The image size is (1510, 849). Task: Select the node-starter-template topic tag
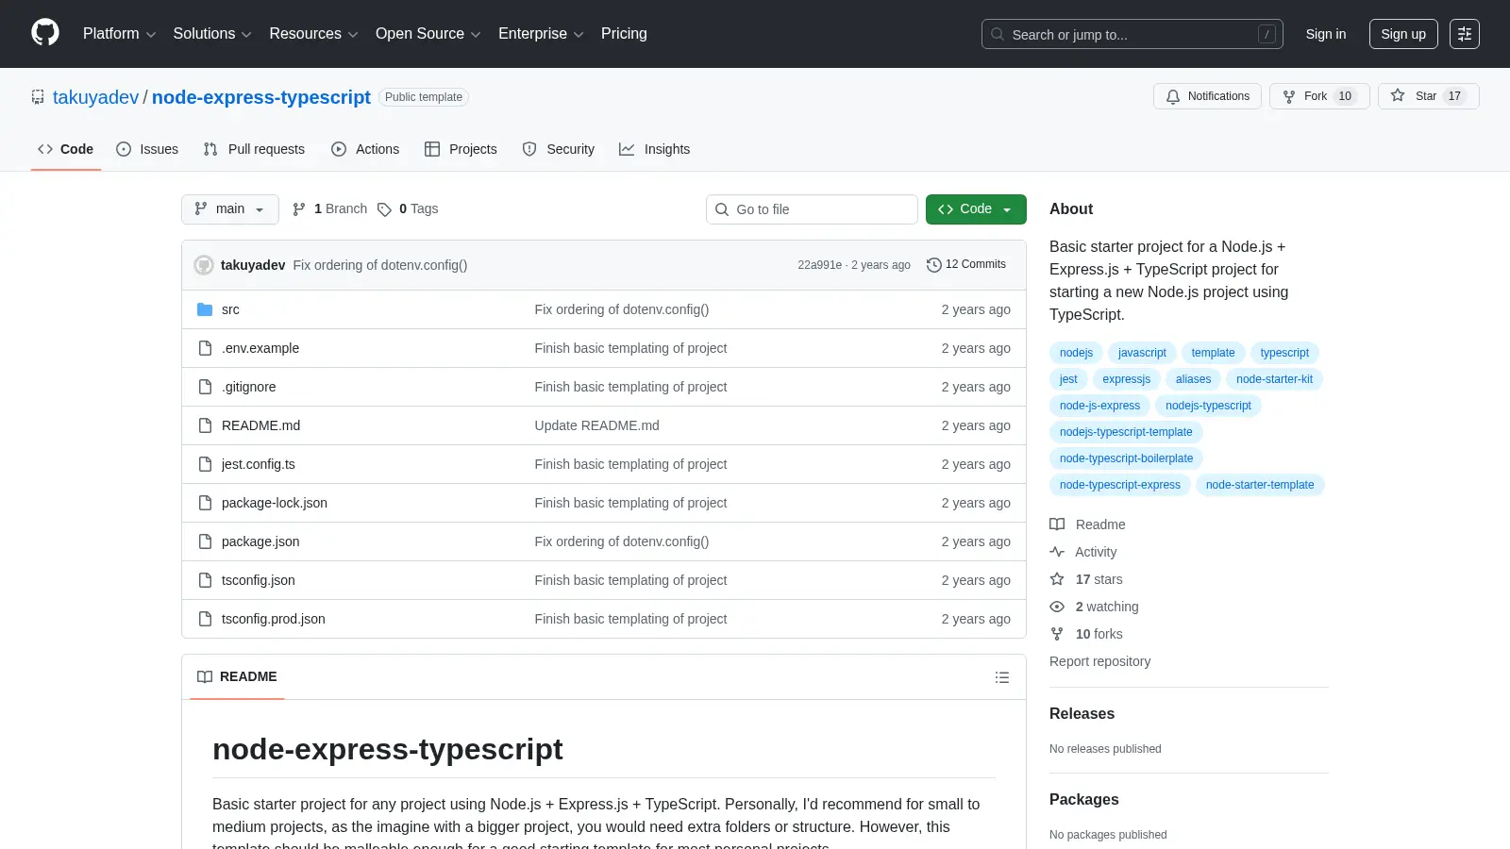tap(1260, 485)
